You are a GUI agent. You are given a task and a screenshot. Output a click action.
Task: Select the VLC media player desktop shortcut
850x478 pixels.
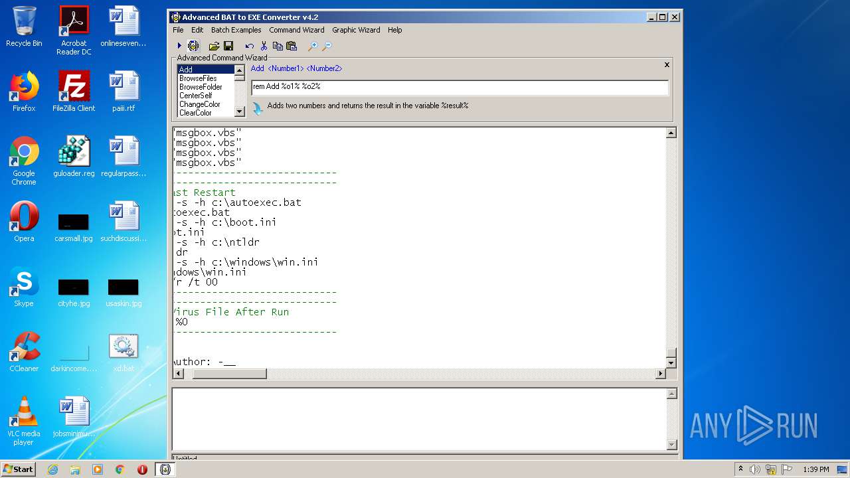[24, 421]
